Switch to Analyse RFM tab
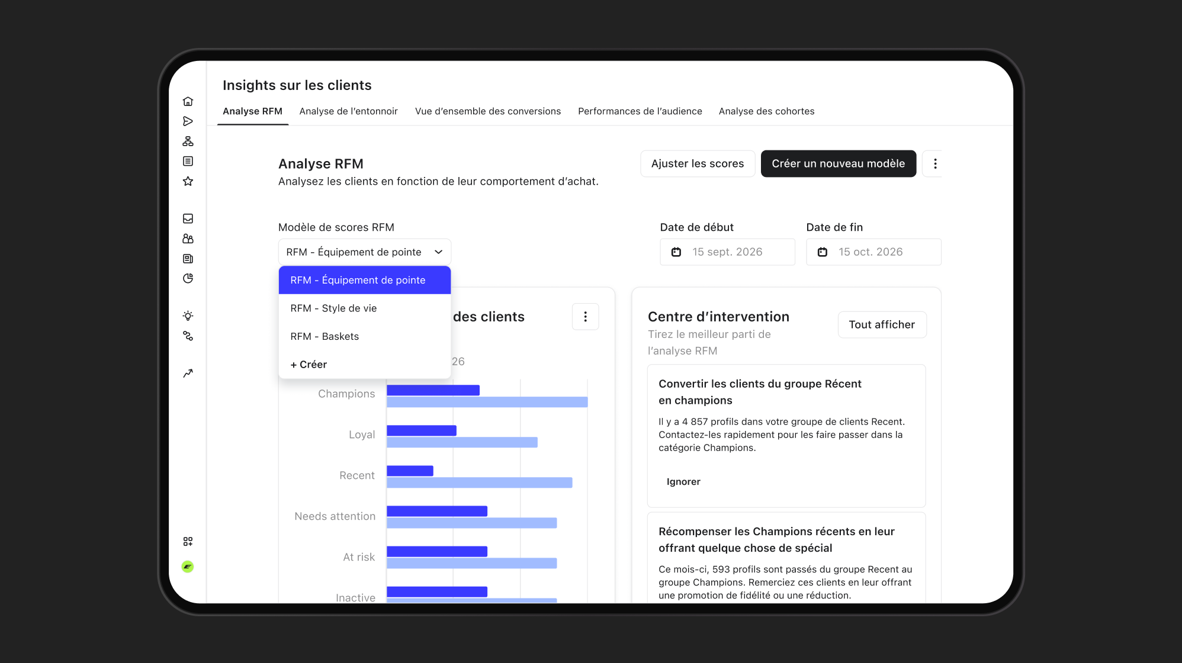 252,111
